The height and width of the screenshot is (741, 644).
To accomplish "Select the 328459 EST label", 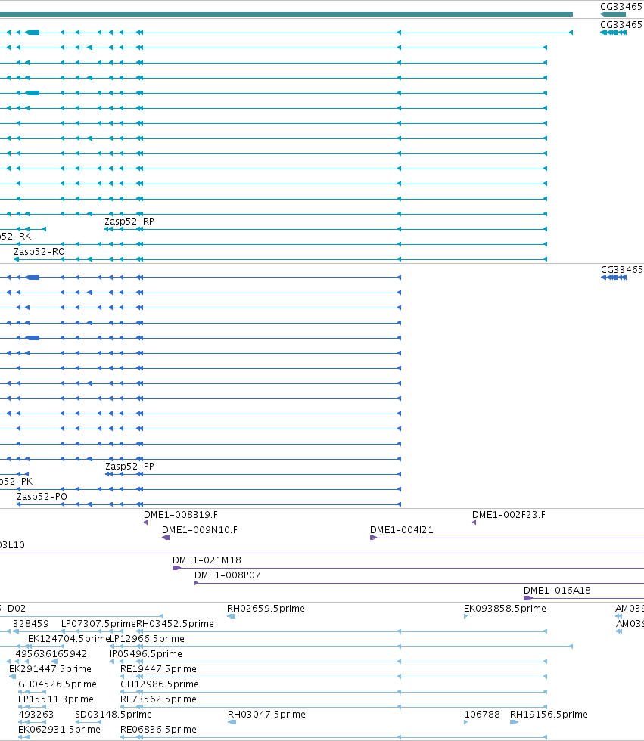I will point(31,623).
